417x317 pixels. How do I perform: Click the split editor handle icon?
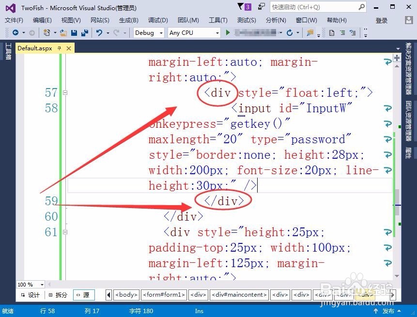pyautogui.click(x=397, y=58)
